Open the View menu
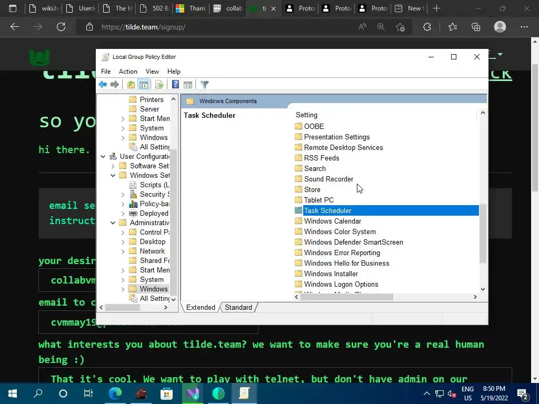This screenshot has width=539, height=404. click(152, 72)
